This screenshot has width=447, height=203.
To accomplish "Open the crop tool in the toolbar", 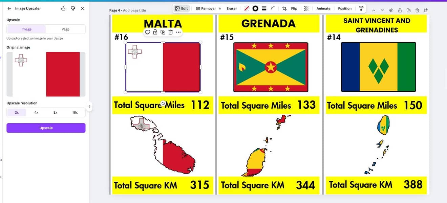I will 284,8.
